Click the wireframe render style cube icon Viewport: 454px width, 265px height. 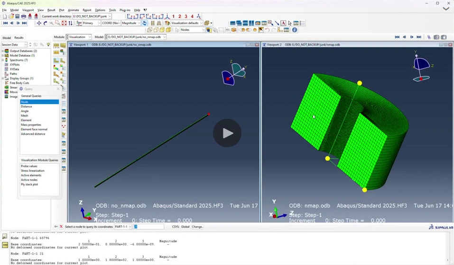[150, 30]
